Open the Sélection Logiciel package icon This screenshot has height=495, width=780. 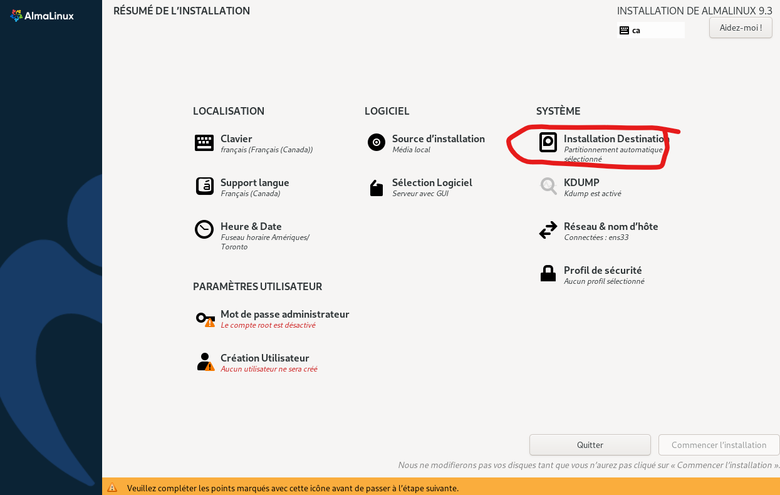tap(376, 188)
